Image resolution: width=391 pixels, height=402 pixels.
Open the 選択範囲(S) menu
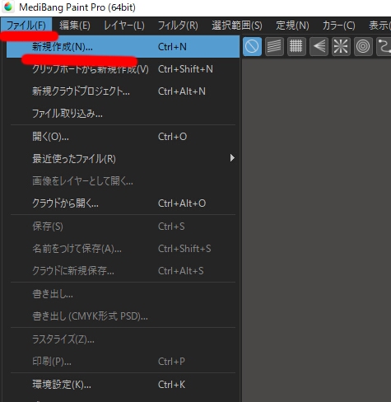click(x=237, y=26)
